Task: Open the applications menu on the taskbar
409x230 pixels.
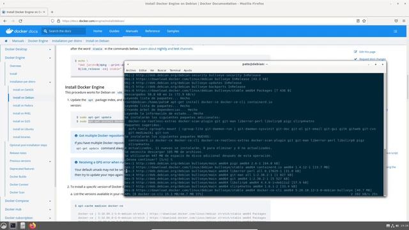Action: point(4,226)
